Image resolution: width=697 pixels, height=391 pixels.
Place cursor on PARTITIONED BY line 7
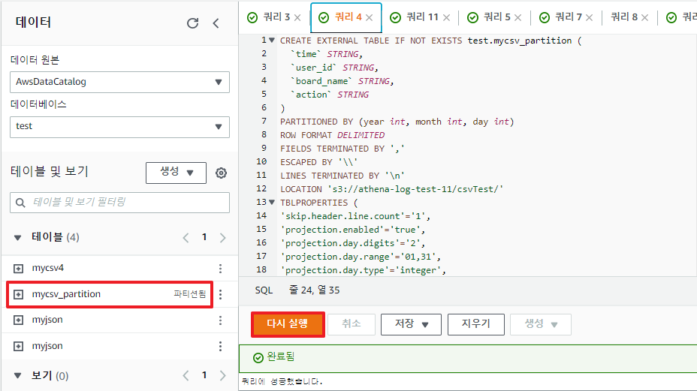pos(397,122)
